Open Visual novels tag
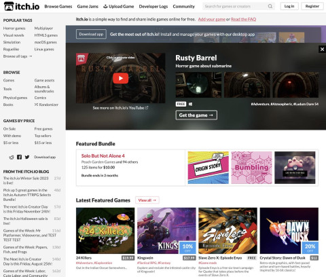This screenshot has height=277, width=326. (14, 35)
